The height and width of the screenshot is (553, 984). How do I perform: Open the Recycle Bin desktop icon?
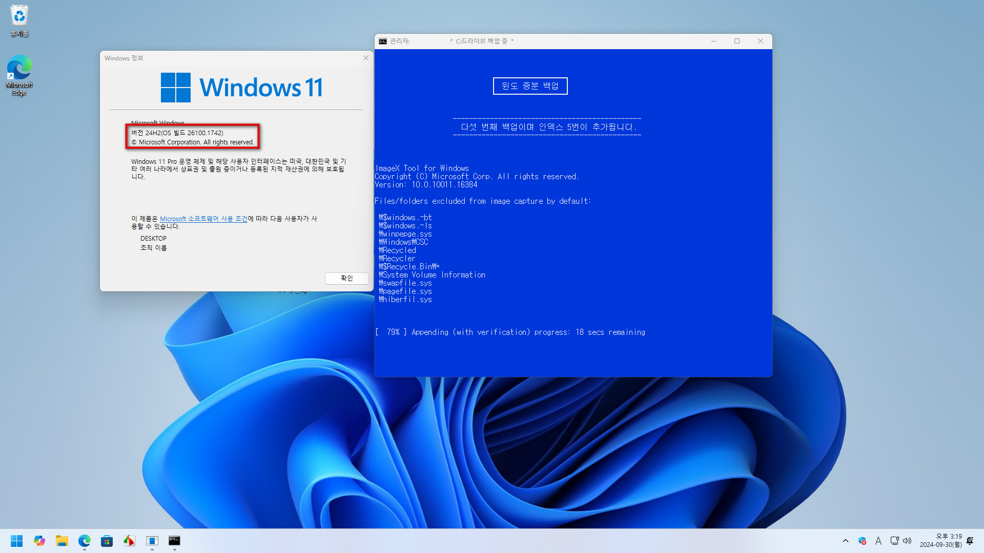[x=19, y=20]
